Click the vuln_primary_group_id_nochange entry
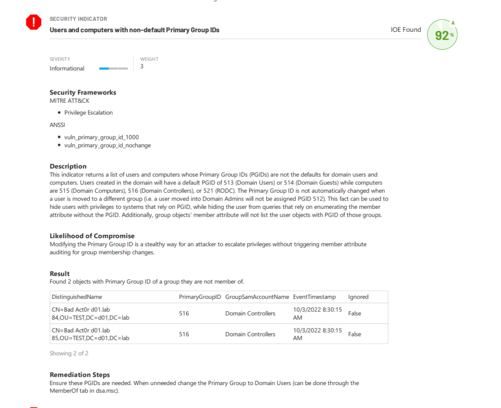 tap(107, 145)
